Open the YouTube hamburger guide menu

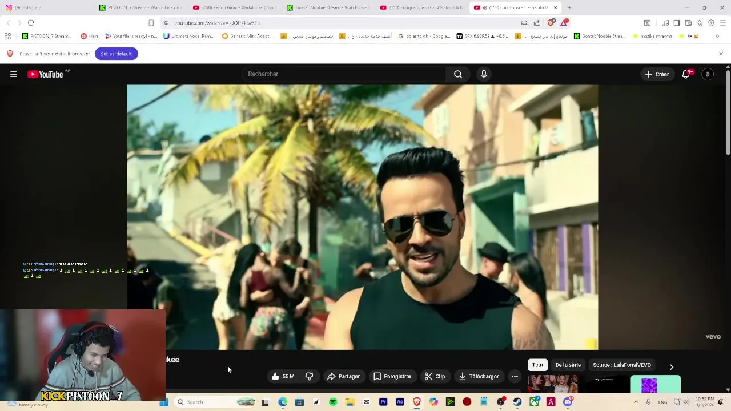(14, 74)
